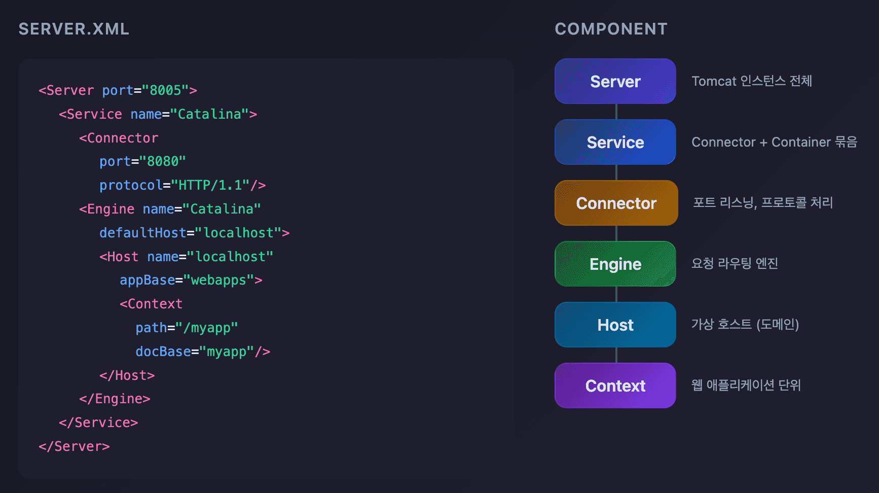Select the violet Context component box
The height and width of the screenshot is (493, 879).
[615, 385]
